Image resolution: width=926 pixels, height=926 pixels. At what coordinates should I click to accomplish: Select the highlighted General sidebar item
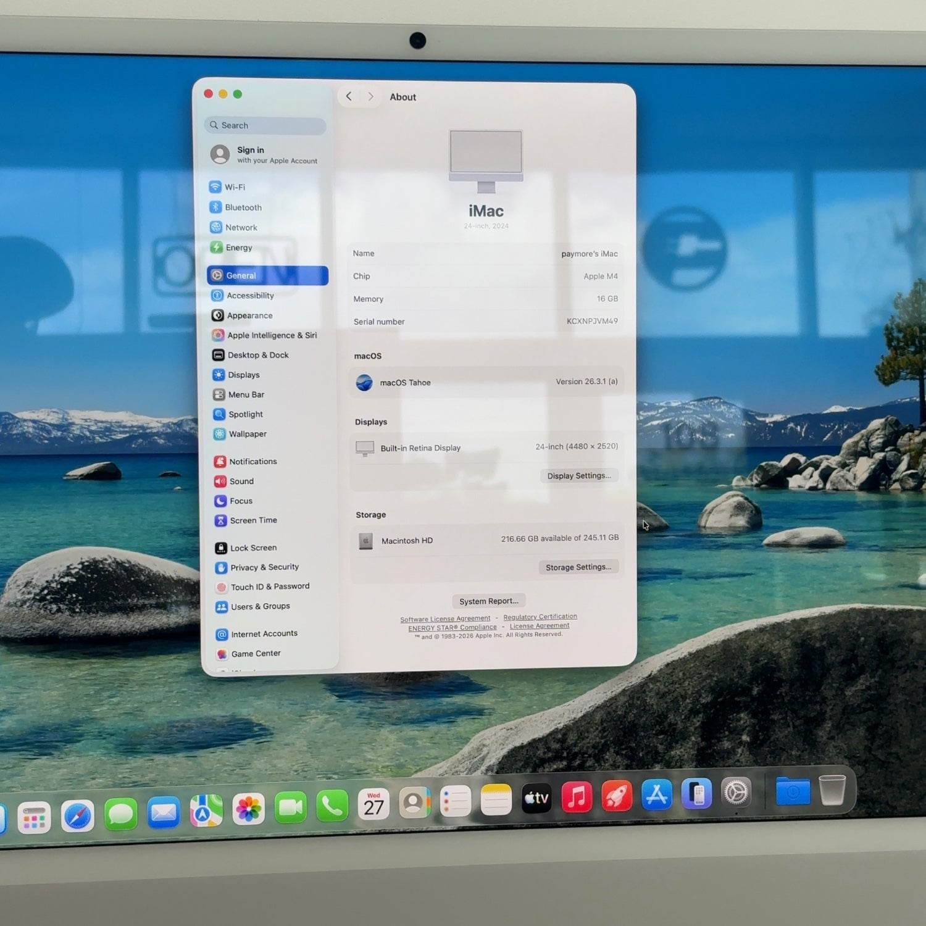[x=267, y=275]
